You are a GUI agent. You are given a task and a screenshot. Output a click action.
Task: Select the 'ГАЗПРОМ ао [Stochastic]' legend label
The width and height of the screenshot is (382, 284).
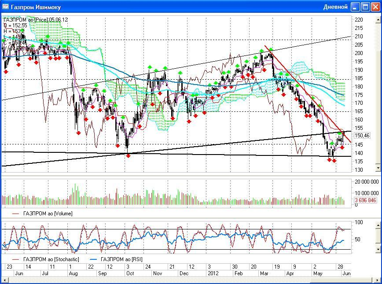click(51, 259)
